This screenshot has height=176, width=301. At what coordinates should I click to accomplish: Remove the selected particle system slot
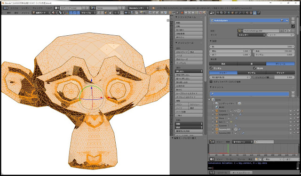(x=293, y=22)
